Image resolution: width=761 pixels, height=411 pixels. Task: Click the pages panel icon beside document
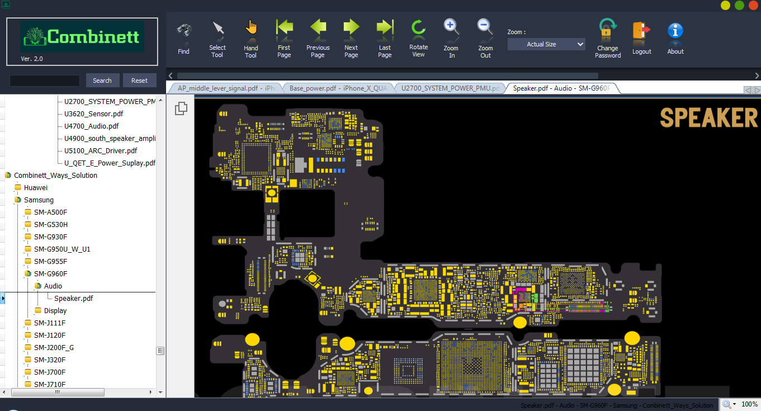pos(181,108)
